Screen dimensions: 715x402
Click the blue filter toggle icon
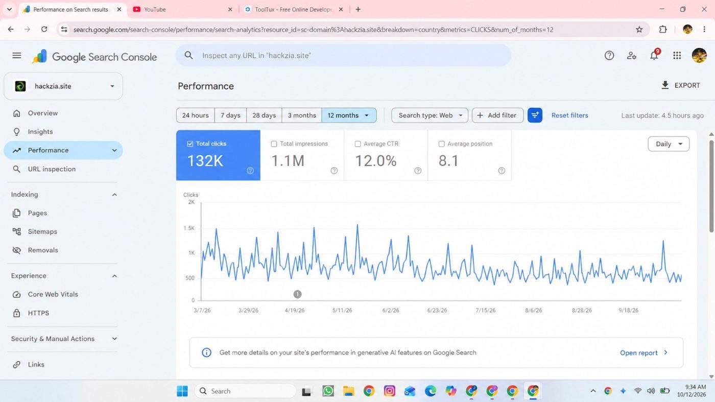pos(535,115)
